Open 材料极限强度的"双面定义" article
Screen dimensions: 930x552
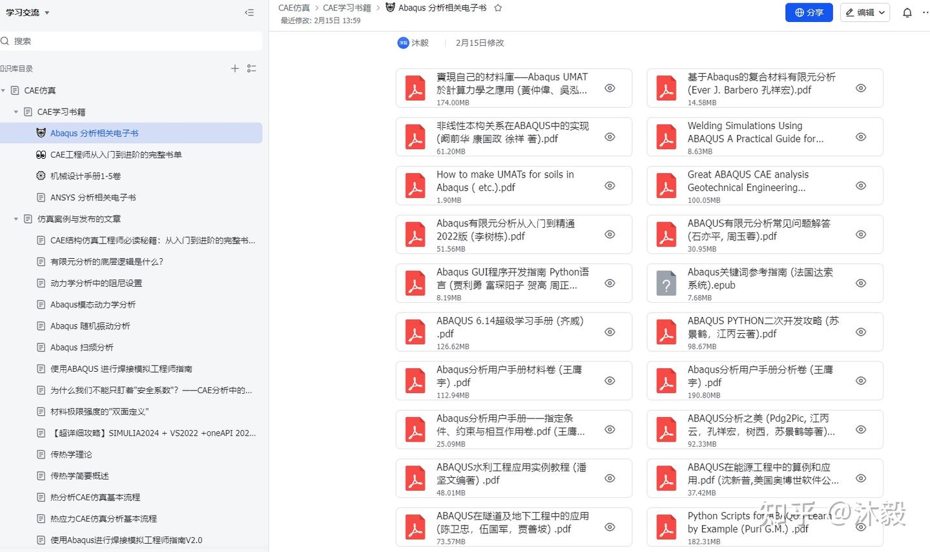99,411
